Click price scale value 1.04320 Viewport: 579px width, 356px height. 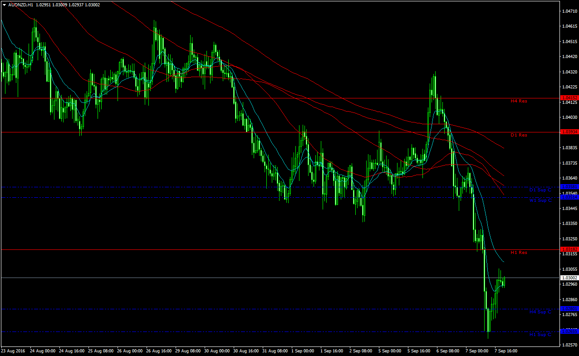point(569,72)
